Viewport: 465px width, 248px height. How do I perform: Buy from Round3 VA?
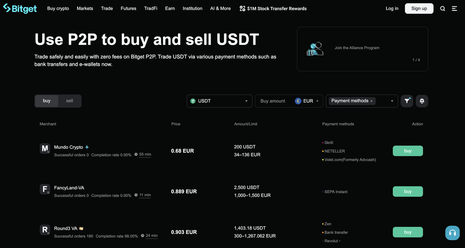[408, 232]
